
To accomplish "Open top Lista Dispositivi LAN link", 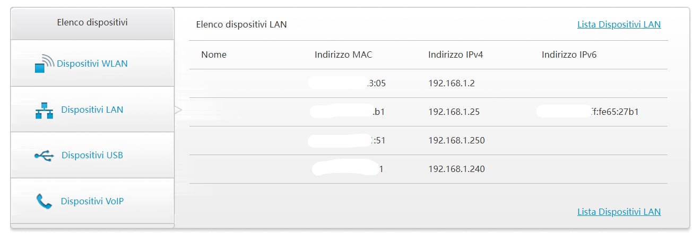I will coord(619,24).
